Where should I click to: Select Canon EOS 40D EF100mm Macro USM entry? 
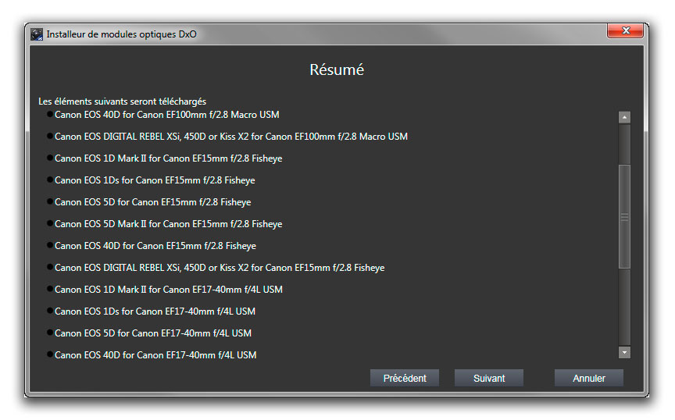[x=166, y=115]
